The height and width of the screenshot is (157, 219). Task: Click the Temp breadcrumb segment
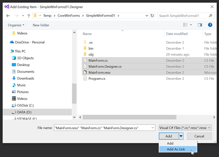pyautogui.click(x=47, y=16)
